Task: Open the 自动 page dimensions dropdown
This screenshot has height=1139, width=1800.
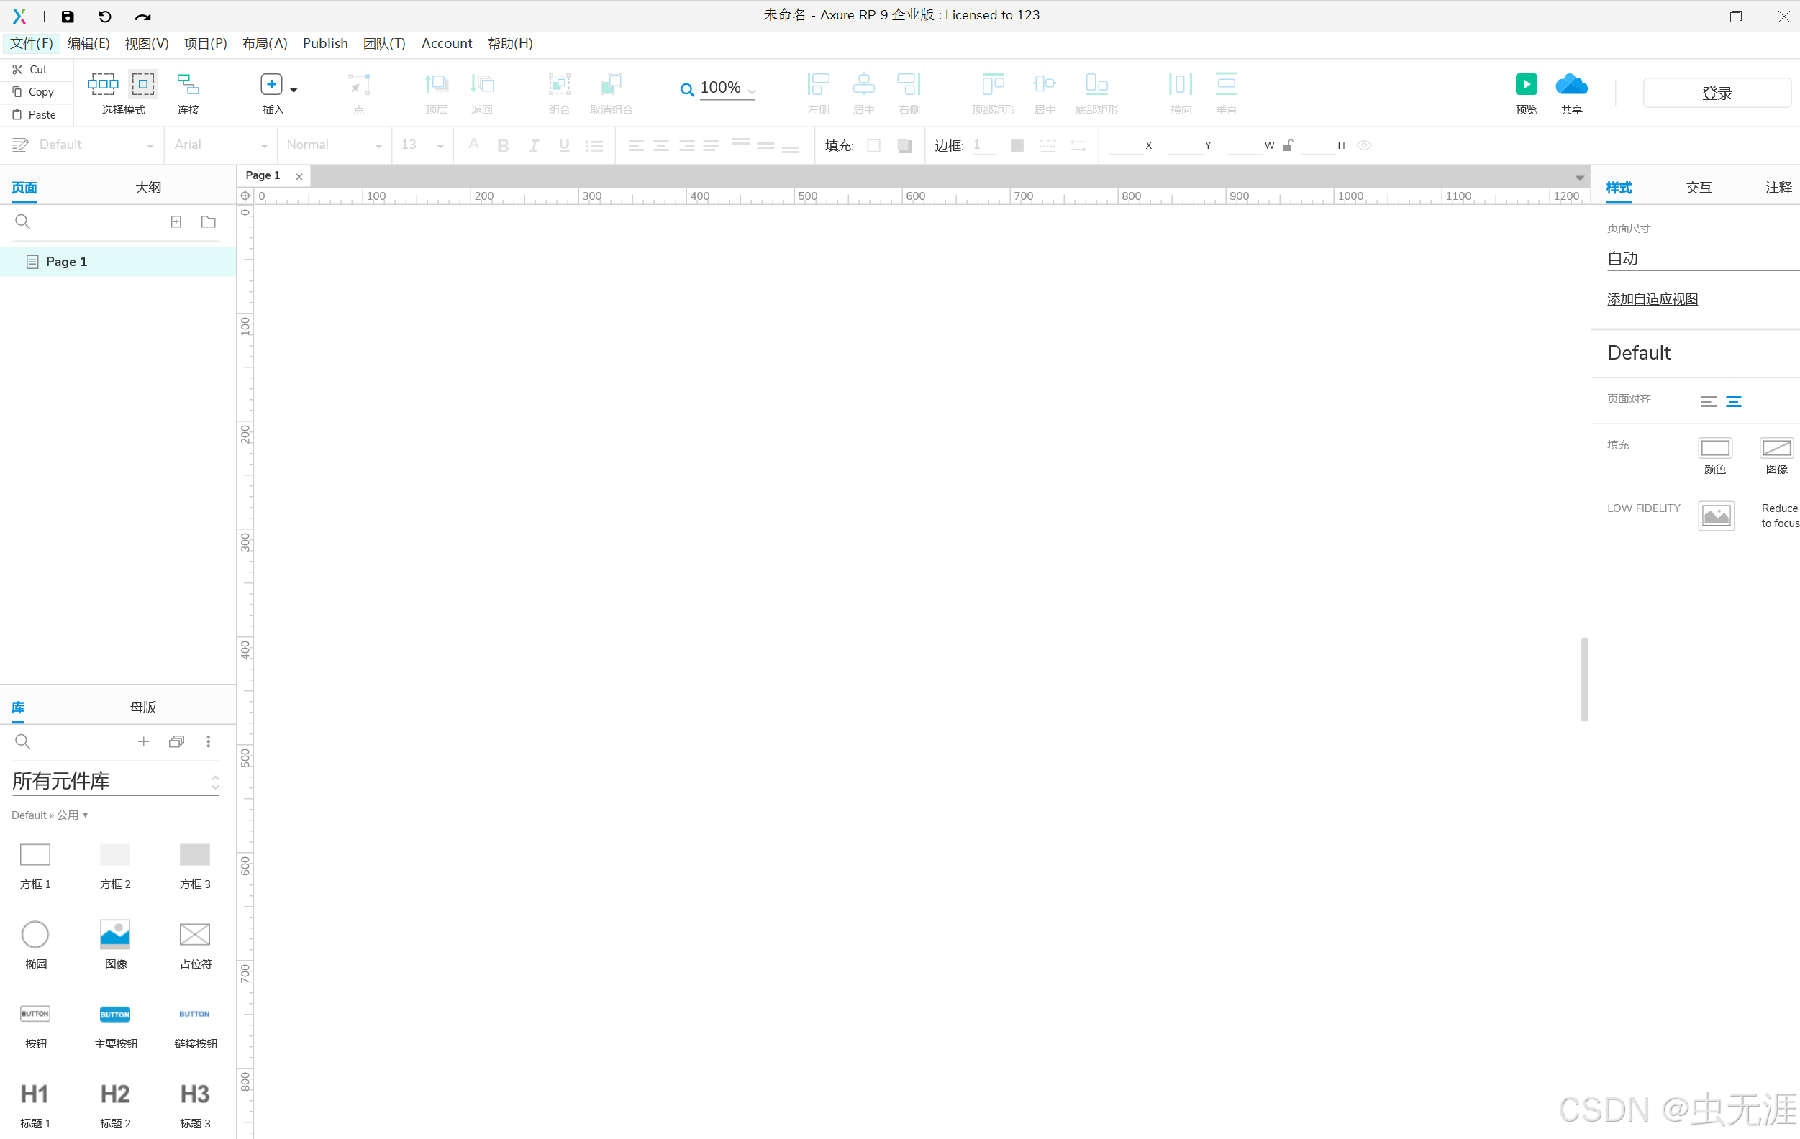Action: (1697, 259)
